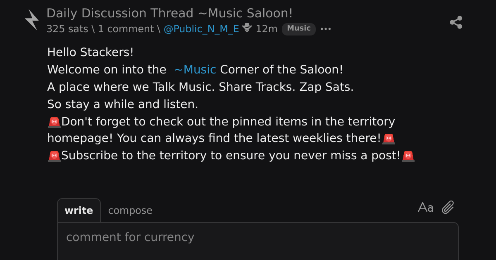Open the Aa markdown help icon
The height and width of the screenshot is (260, 496).
426,207
